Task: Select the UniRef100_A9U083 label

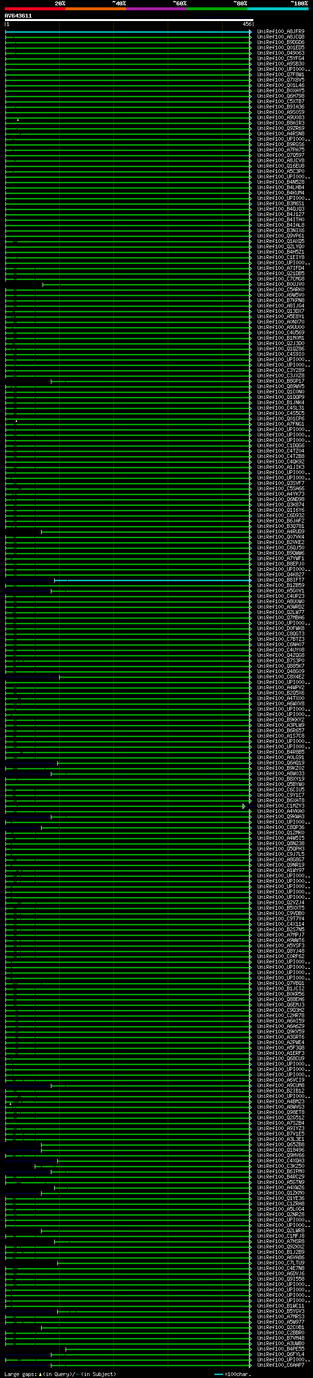Action: pos(281,118)
